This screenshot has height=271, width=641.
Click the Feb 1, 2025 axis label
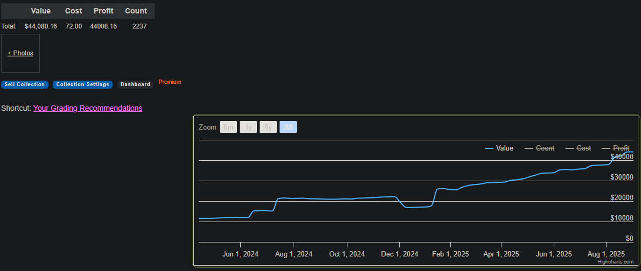coord(450,254)
